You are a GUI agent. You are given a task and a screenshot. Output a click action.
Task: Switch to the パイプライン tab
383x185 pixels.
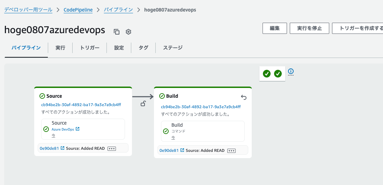[26, 47]
